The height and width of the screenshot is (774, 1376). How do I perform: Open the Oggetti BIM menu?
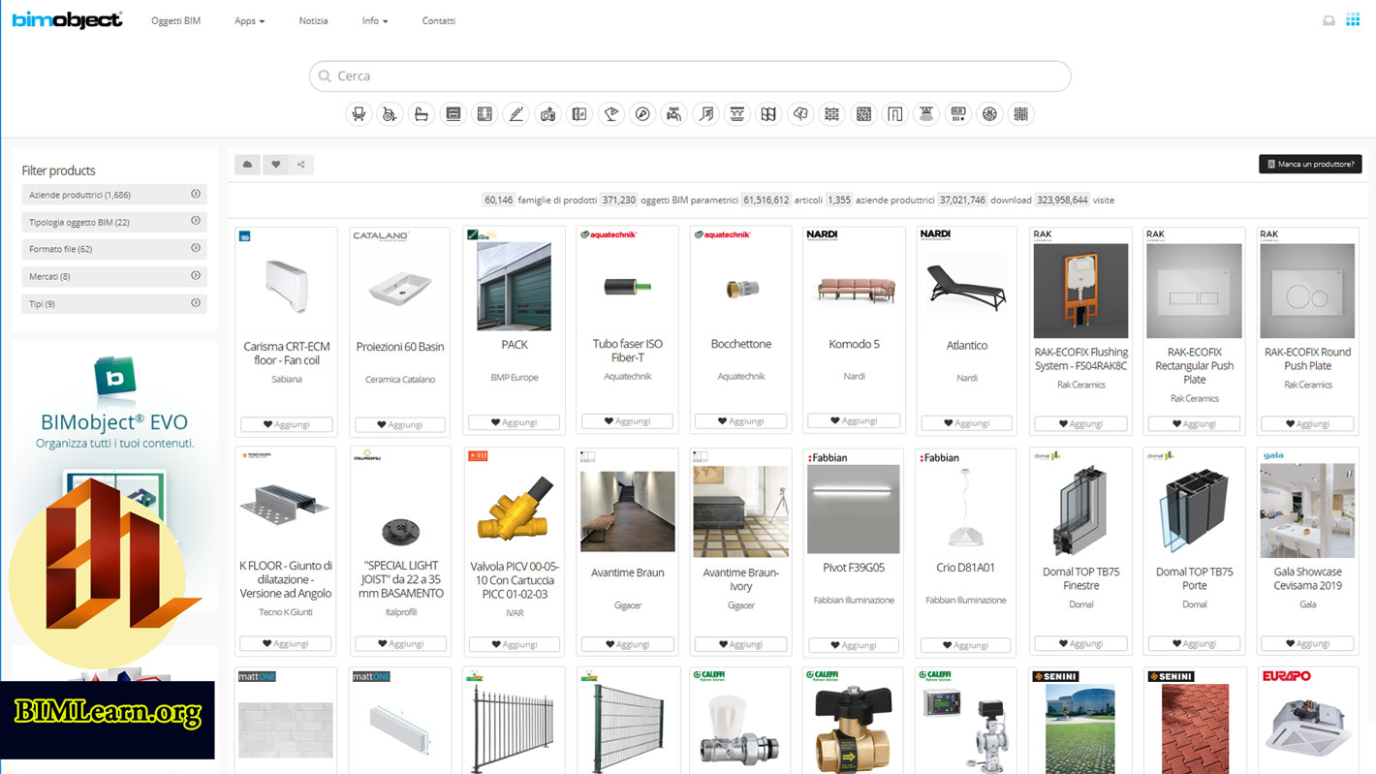coord(175,20)
